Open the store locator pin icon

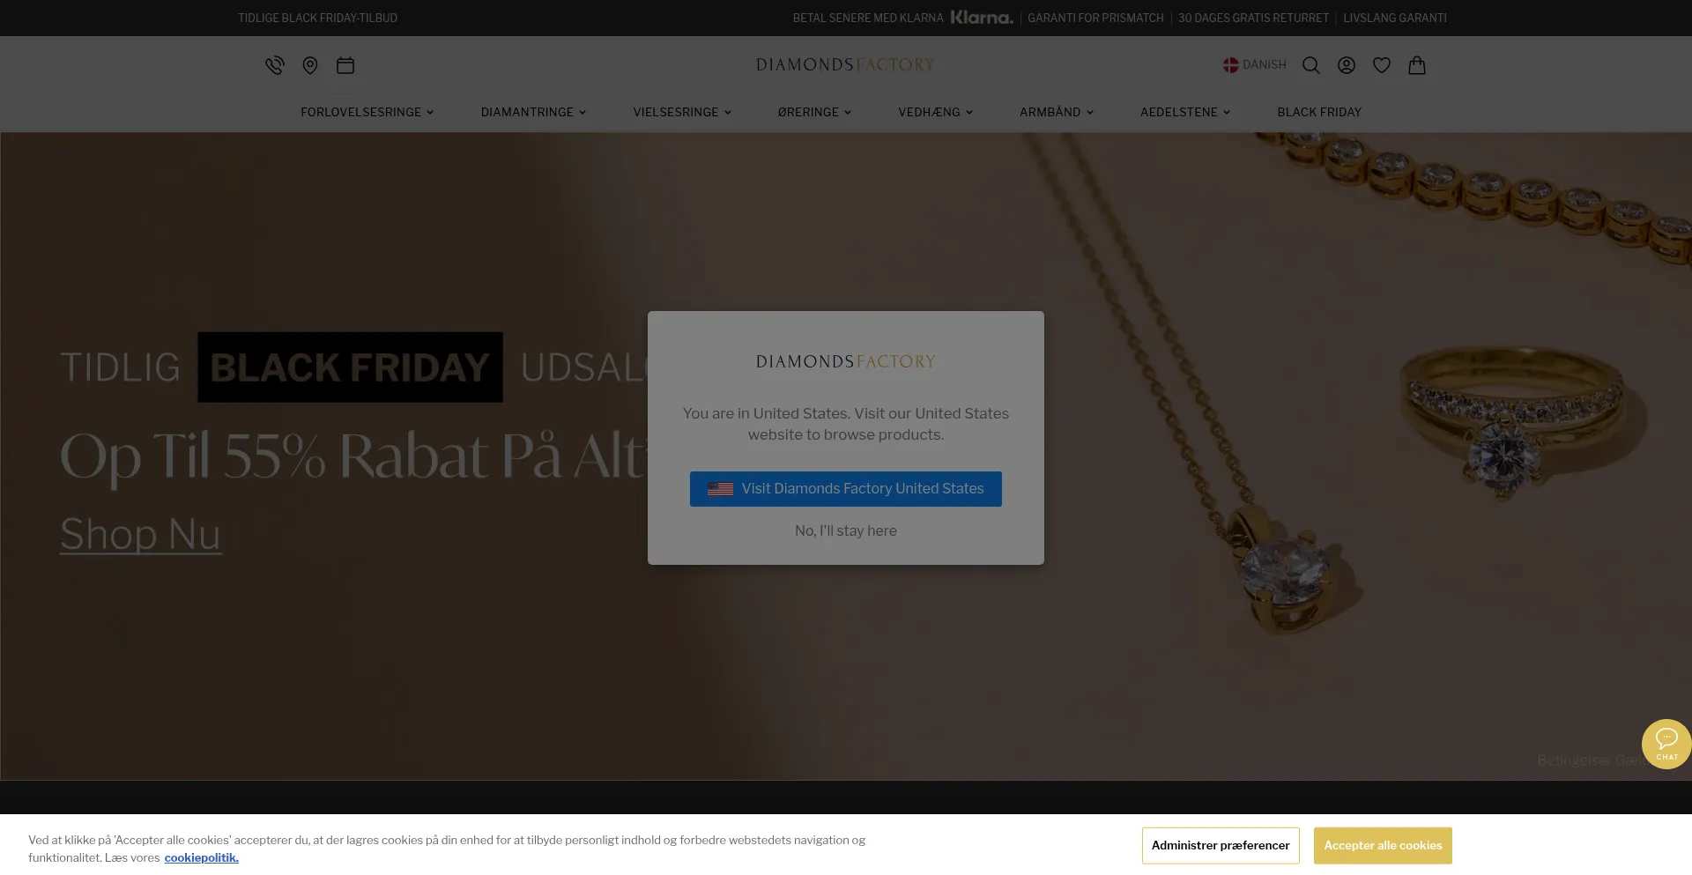click(x=310, y=65)
